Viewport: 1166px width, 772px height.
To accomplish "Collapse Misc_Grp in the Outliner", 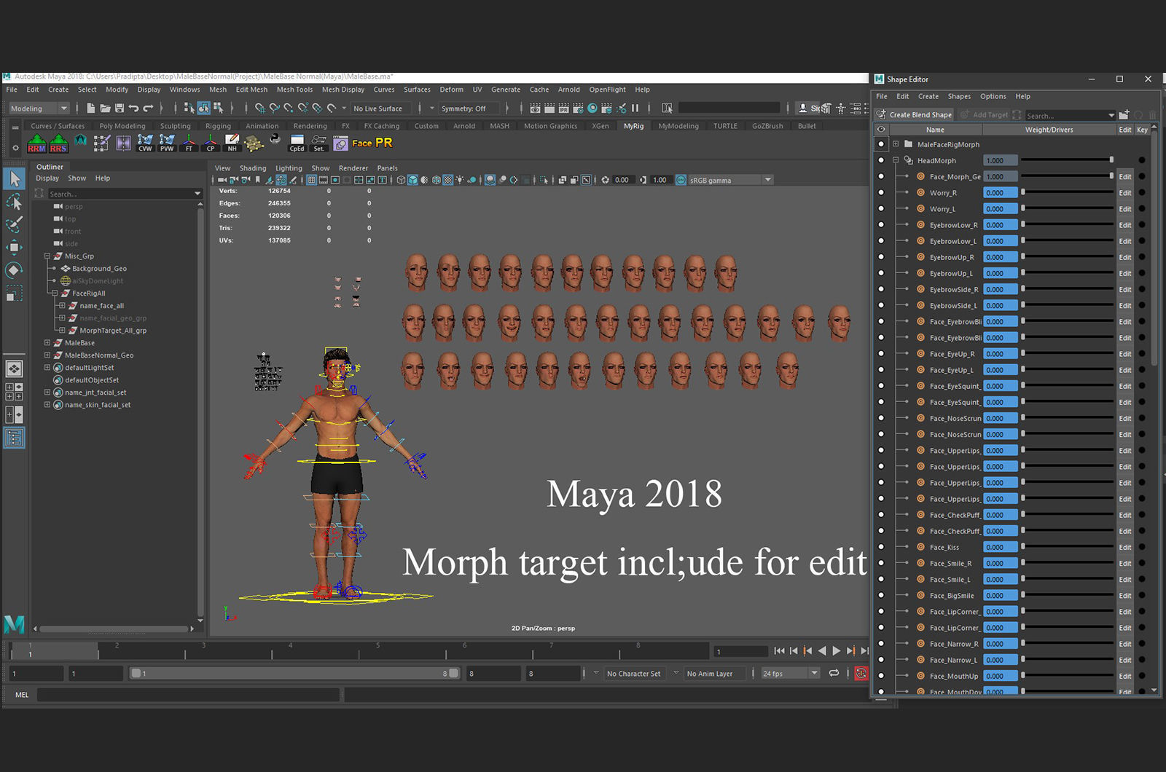I will pos(47,256).
